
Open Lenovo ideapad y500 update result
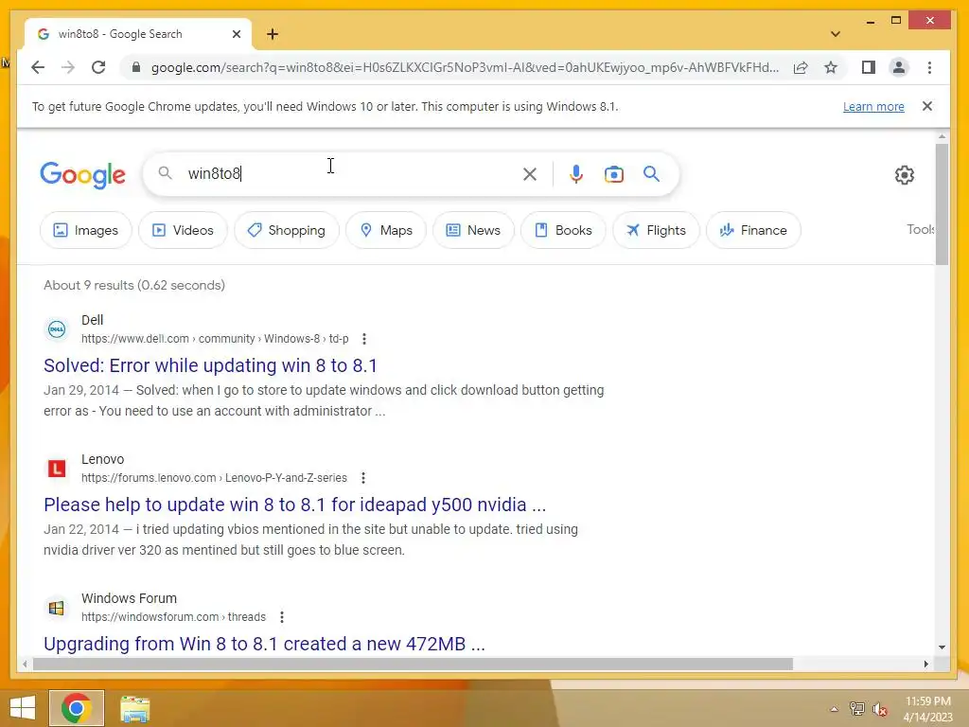tap(295, 505)
